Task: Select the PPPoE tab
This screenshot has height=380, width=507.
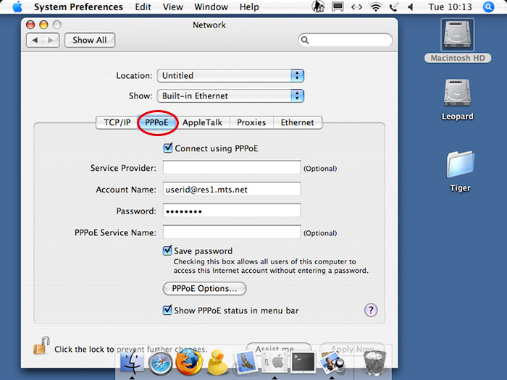Action: pos(157,122)
